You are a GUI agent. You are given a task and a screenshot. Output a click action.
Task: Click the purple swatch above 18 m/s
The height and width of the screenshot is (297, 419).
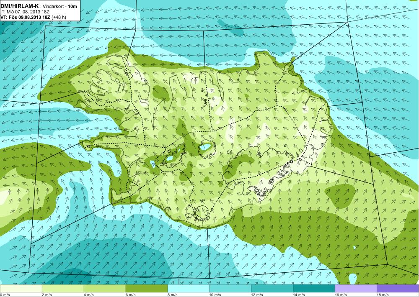point(398,289)
